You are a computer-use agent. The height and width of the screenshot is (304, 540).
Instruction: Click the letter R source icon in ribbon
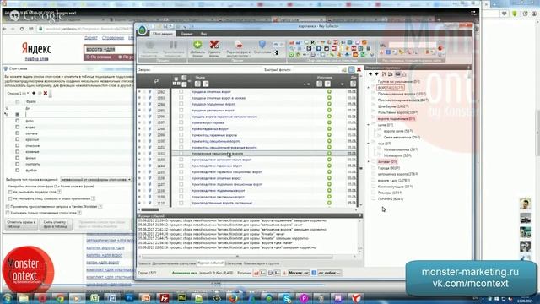click(x=313, y=42)
